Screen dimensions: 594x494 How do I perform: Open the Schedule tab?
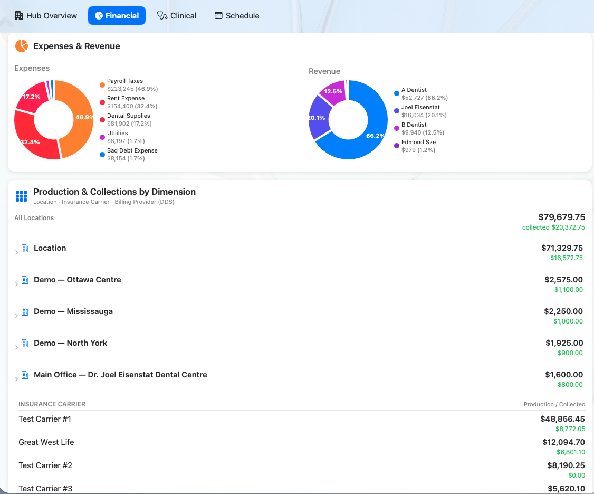tap(237, 15)
